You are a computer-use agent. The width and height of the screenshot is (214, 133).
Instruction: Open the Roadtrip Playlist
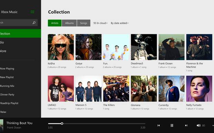pos(9,103)
